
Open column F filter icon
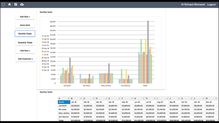[x=132, y=99]
